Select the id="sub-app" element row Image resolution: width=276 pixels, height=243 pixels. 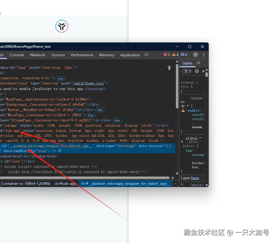tap(87, 136)
